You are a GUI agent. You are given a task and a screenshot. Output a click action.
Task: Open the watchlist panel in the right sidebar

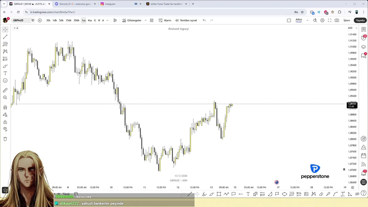[x=364, y=30]
